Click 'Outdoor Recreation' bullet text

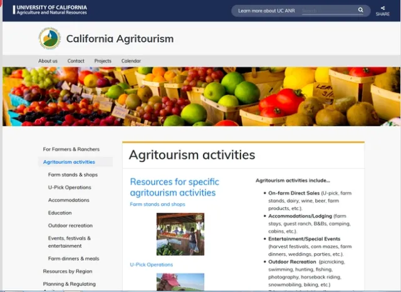pos(292,261)
